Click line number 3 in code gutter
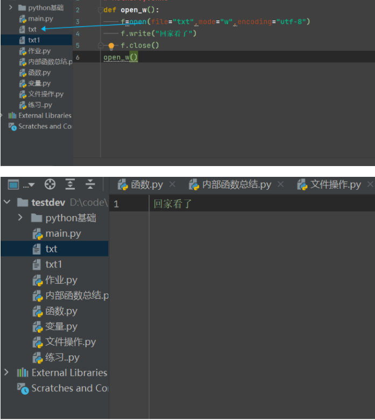The width and height of the screenshot is (375, 420). [78, 22]
